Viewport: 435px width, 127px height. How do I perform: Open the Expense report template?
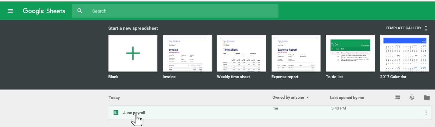tap(296, 53)
